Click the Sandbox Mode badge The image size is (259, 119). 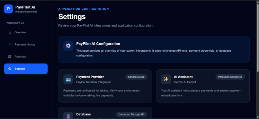[x=136, y=77]
